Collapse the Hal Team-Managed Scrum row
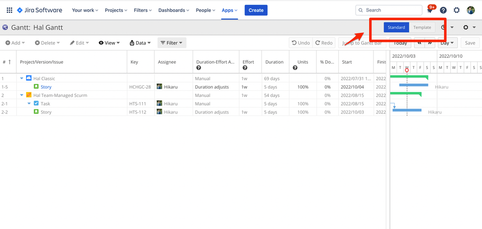482x229 pixels. (22, 95)
